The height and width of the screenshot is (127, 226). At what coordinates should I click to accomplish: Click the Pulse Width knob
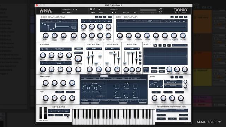point(55,36)
